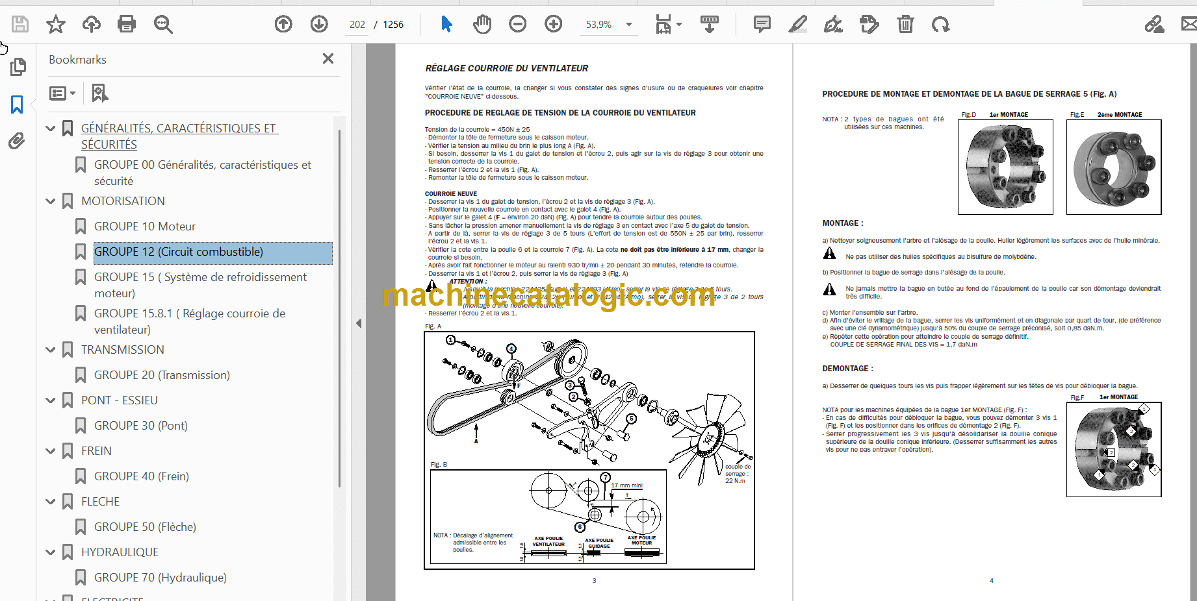
Task: Open GROUPE 10 Moteur bookmark
Action: click(x=145, y=227)
